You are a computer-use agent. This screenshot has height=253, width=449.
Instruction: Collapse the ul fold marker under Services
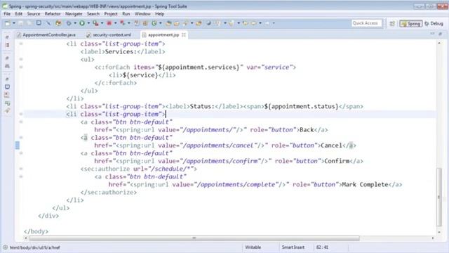click(x=21, y=59)
